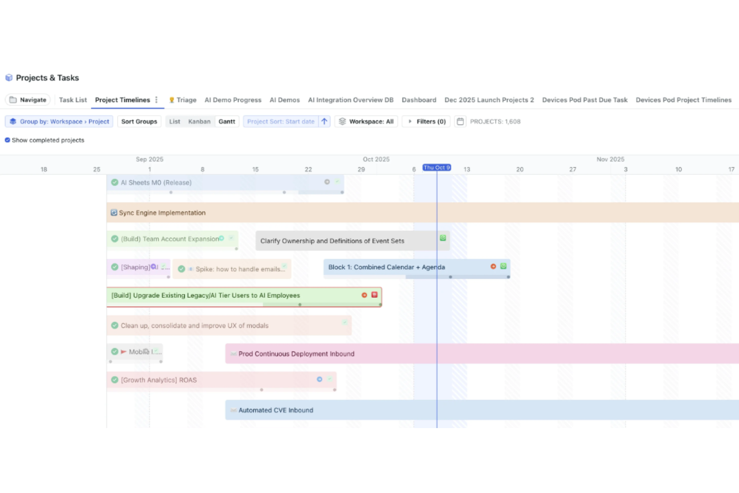This screenshot has height=493, width=739.
Task: Switch to List view
Action: (174, 121)
